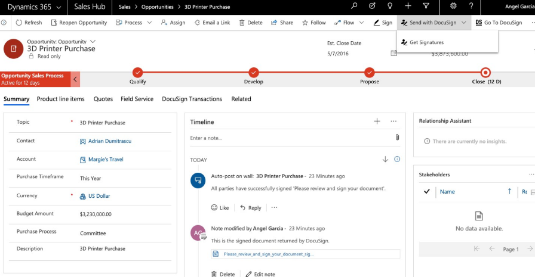
Task: Expand the Send with DocuSign dropdown
Action: coord(463,23)
